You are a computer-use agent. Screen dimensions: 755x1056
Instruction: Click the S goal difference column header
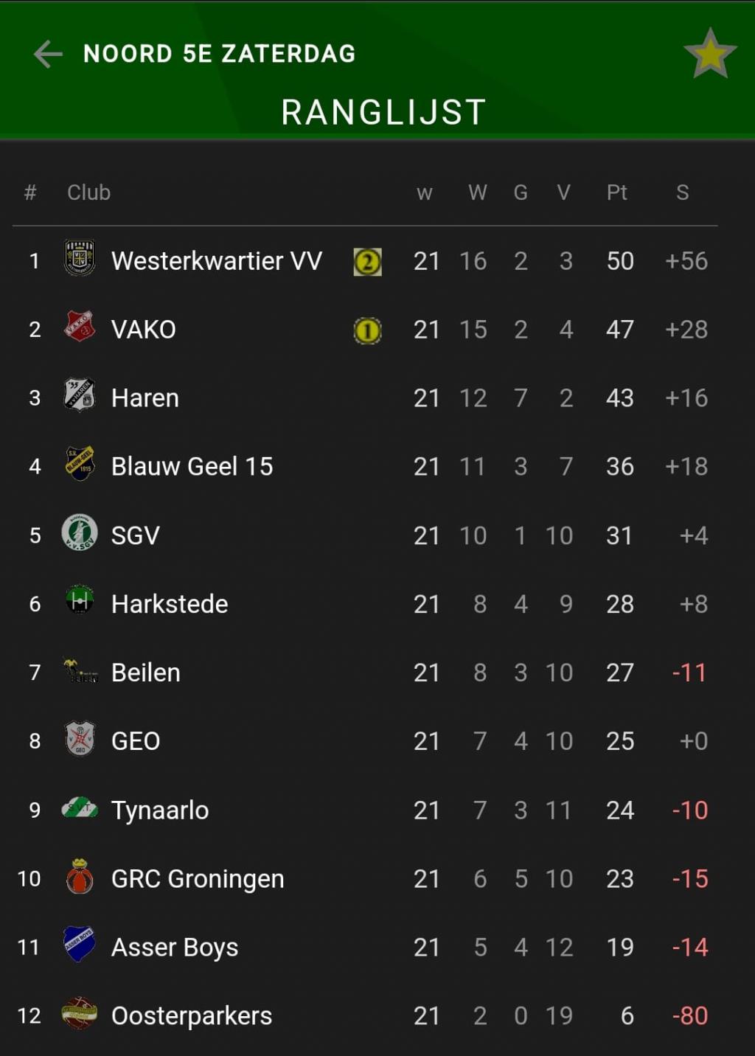click(x=683, y=192)
